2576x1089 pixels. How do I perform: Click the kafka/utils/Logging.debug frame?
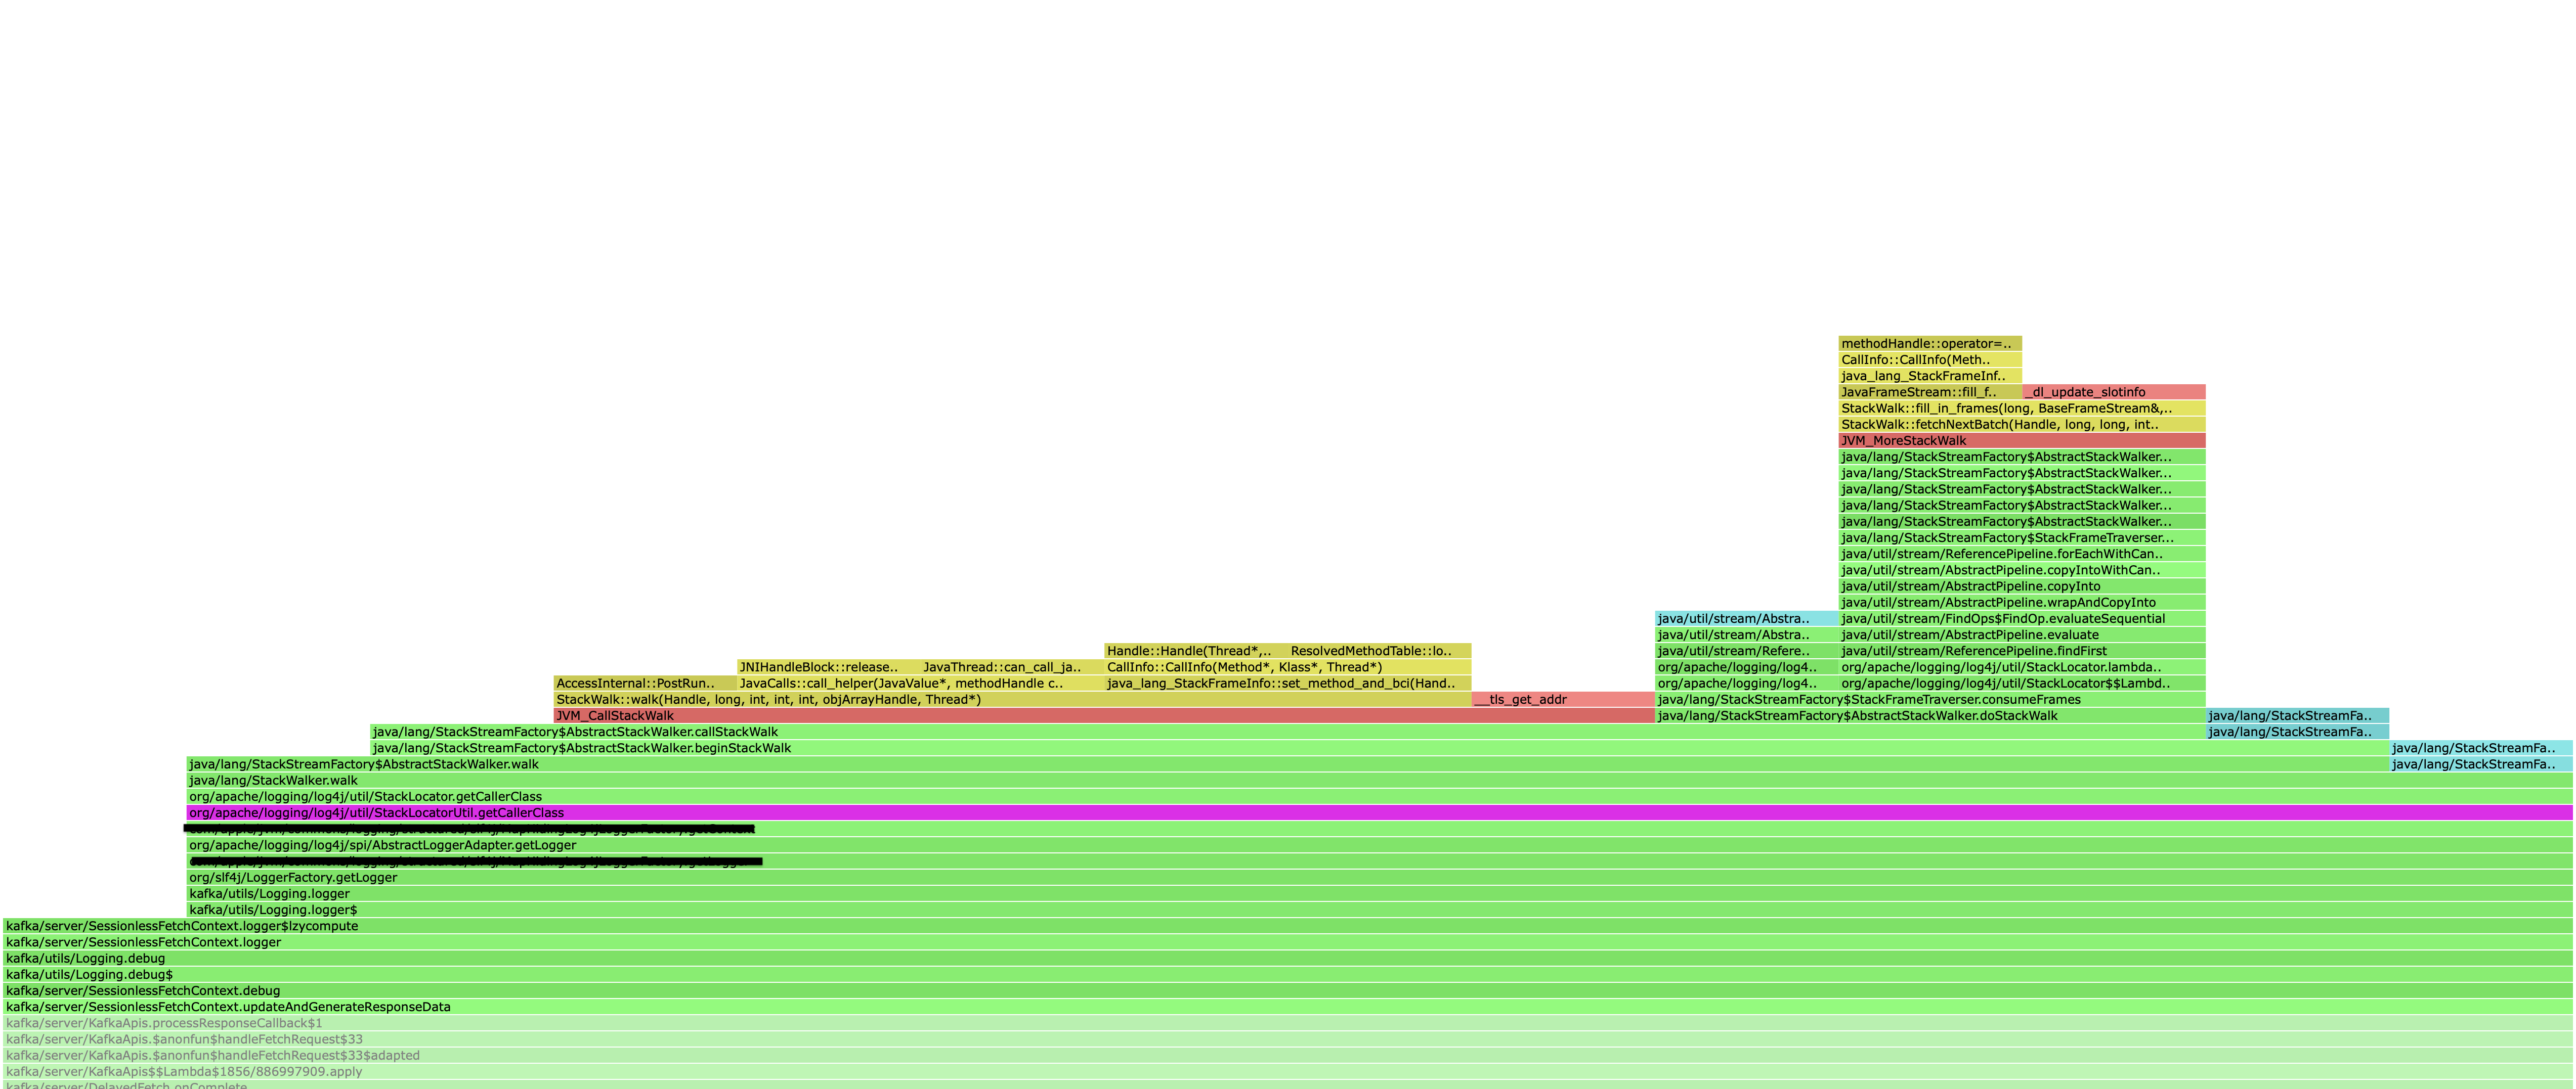tap(1288, 958)
